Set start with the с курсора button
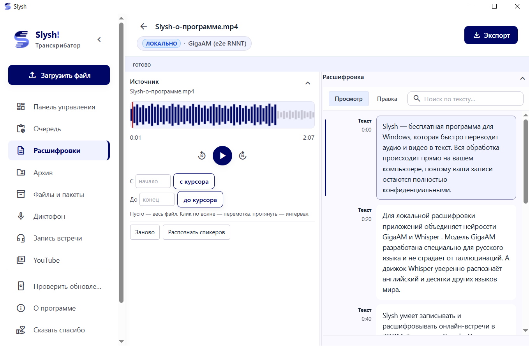Screen dimensions: 529x346 194,181
